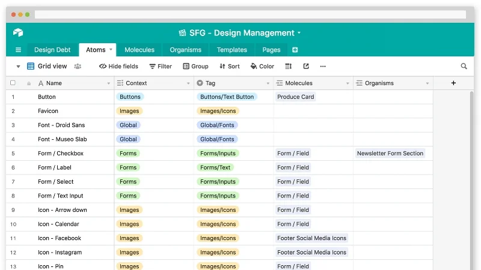Open the Organisms column dropdown arrow

point(427,83)
